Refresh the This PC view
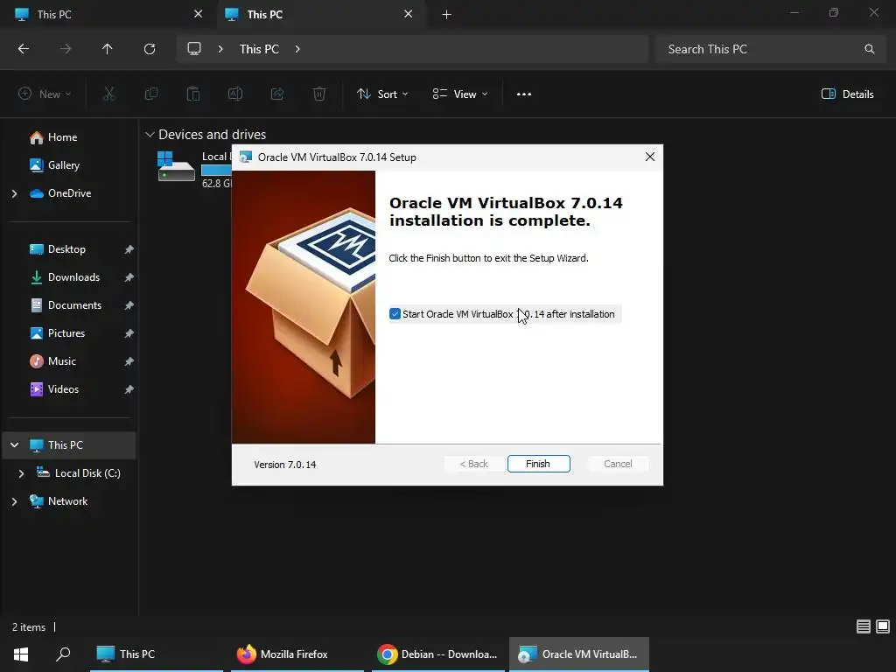896x672 pixels. [150, 49]
